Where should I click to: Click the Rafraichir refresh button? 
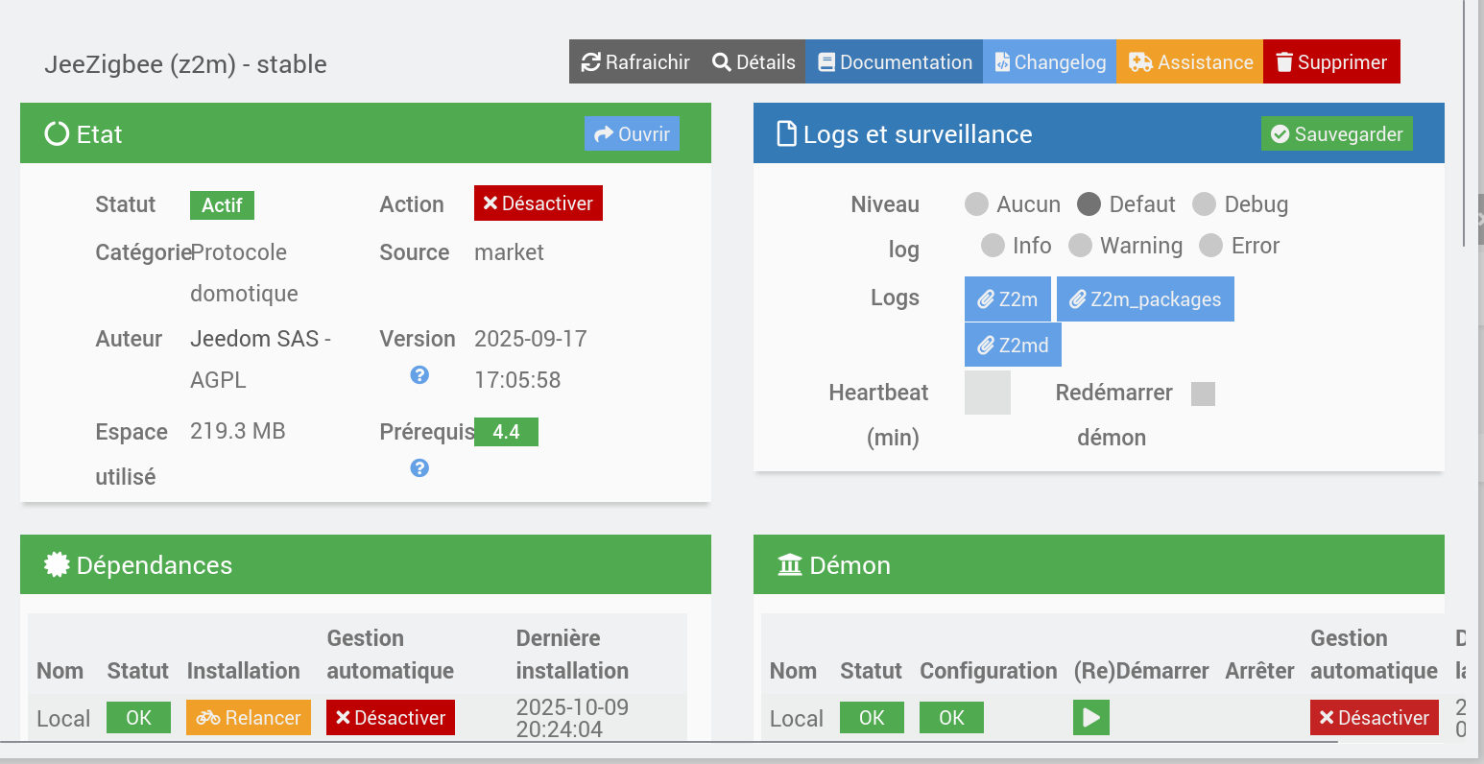click(x=635, y=61)
